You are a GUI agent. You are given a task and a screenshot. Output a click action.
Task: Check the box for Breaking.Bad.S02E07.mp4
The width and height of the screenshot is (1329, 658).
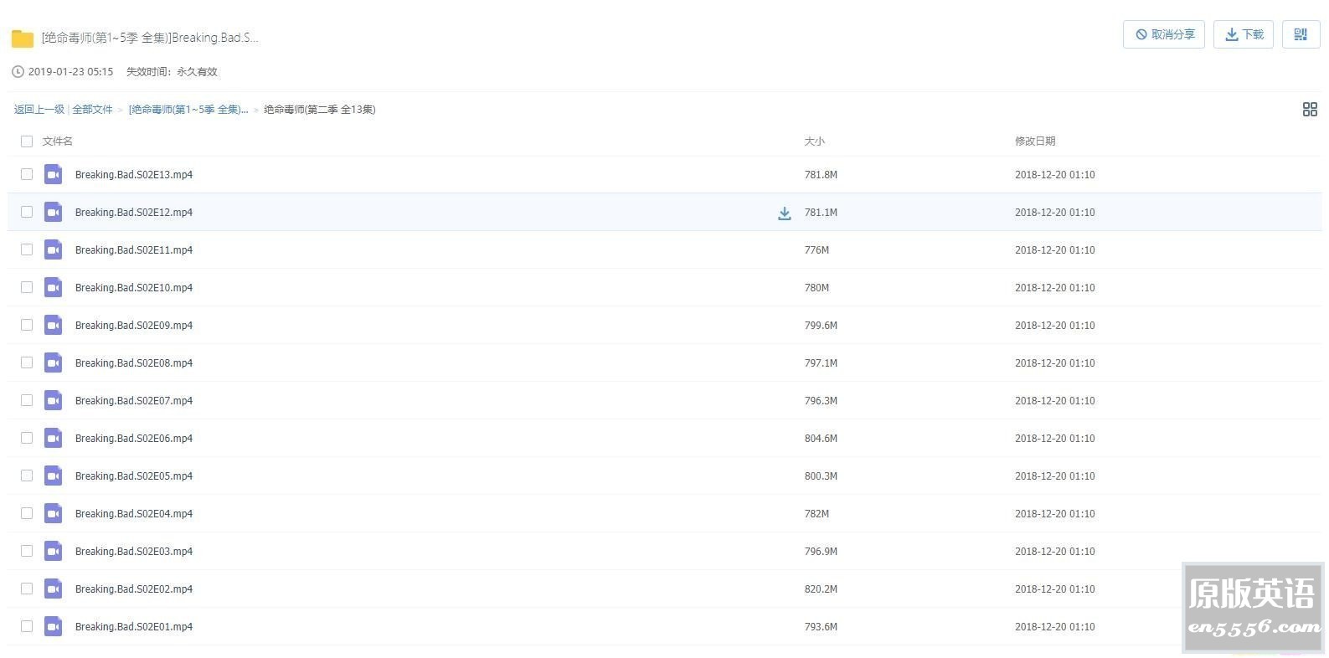27,400
